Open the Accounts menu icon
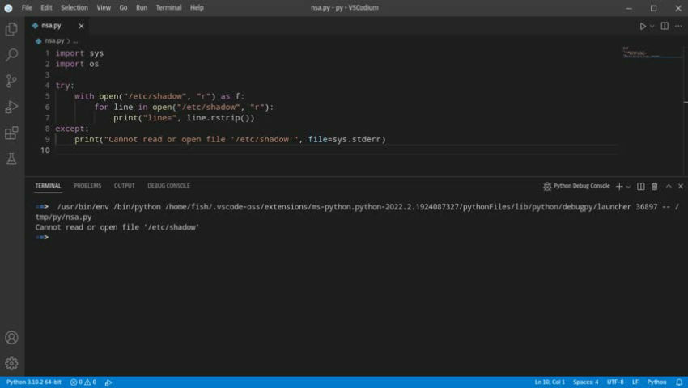This screenshot has width=688, height=388. [x=12, y=338]
